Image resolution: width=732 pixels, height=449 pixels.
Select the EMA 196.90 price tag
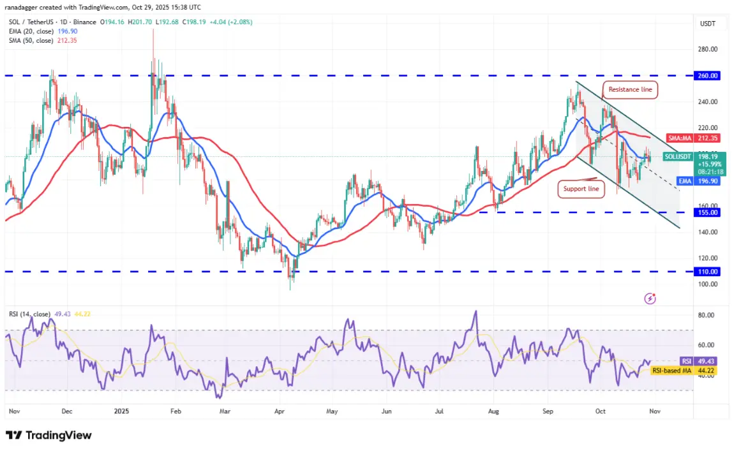pos(698,181)
